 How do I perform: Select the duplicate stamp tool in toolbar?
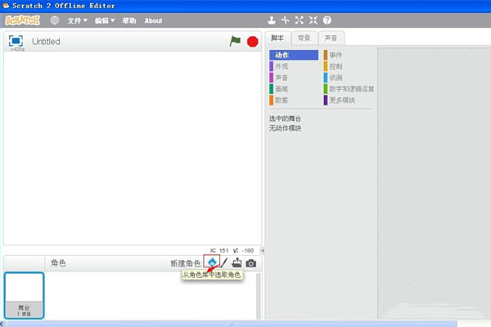pos(272,20)
